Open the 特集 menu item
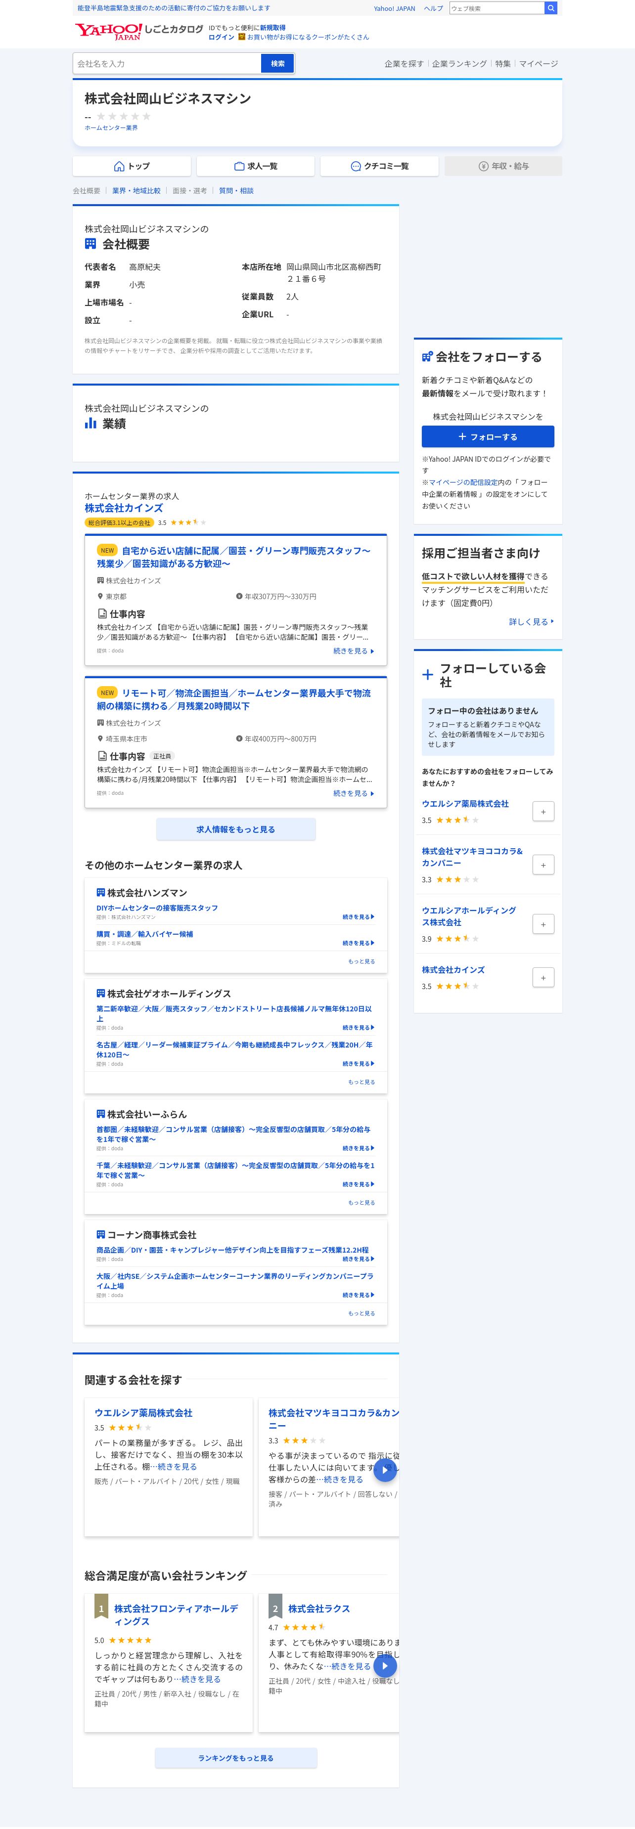This screenshot has width=635, height=1829. [503, 64]
